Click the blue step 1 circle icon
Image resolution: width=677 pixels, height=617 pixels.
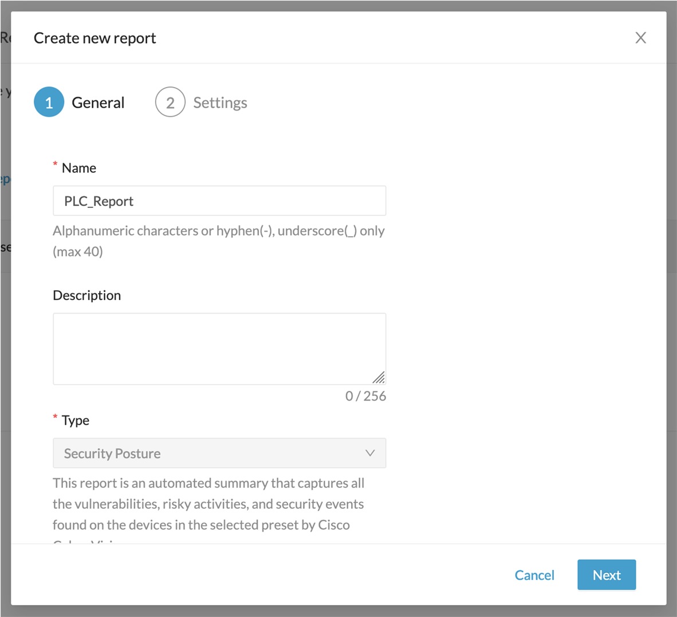coord(49,101)
